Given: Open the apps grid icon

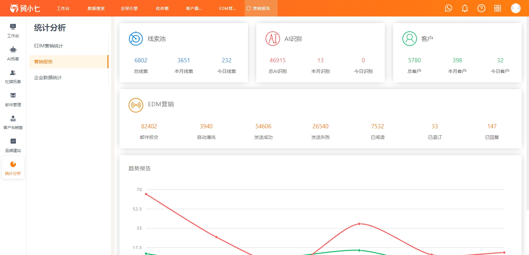Looking at the screenshot, I should [498, 8].
